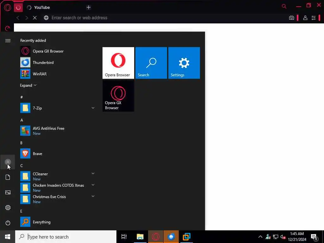This screenshot has height=243, width=324.
Task: Switch to Thunderbird taskbar button
Action: click(171, 237)
